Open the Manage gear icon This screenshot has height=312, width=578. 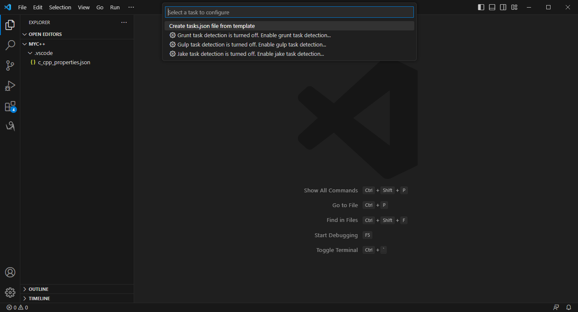point(10,293)
